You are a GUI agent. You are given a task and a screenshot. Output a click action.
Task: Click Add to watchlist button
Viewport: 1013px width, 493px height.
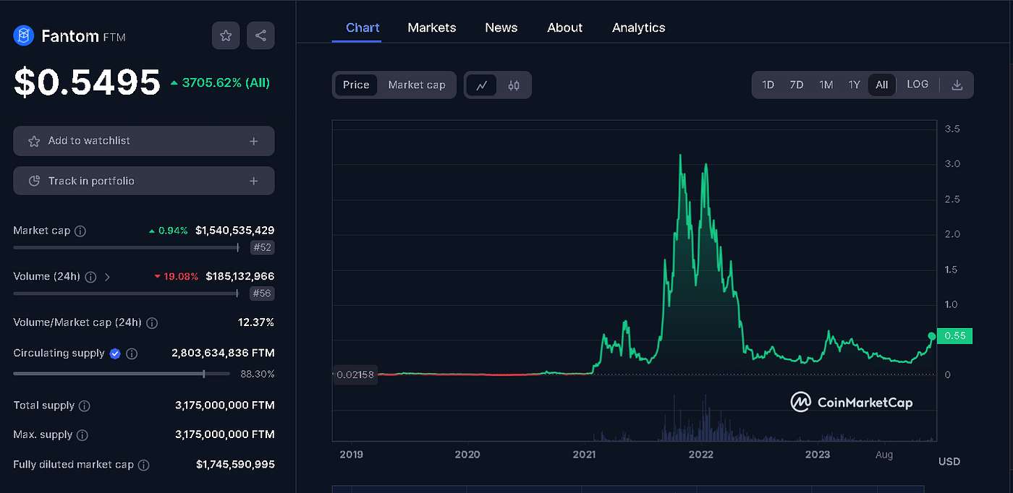(x=144, y=141)
